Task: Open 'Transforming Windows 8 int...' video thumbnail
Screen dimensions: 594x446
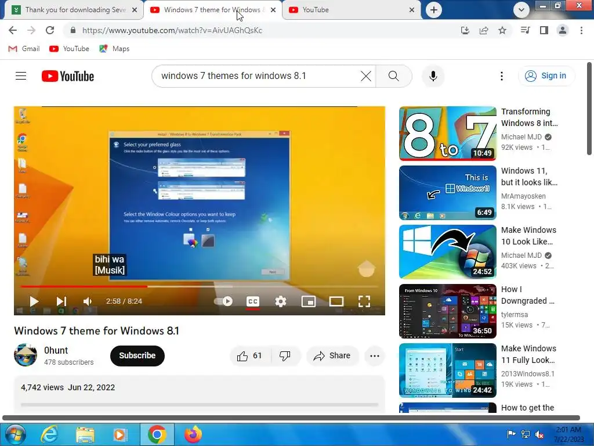Action: point(448,134)
